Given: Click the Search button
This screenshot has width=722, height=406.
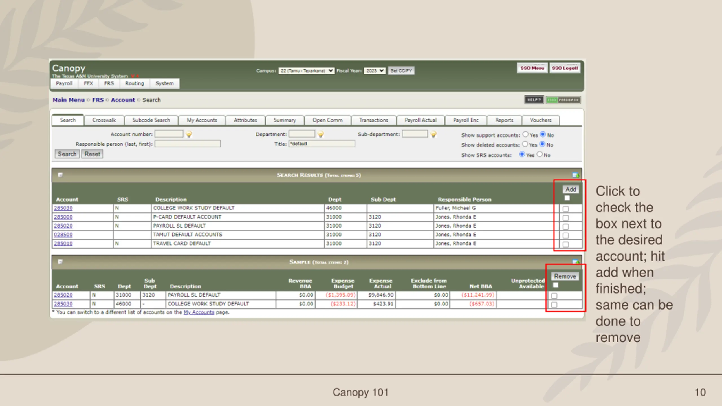Looking at the screenshot, I should click(67, 154).
